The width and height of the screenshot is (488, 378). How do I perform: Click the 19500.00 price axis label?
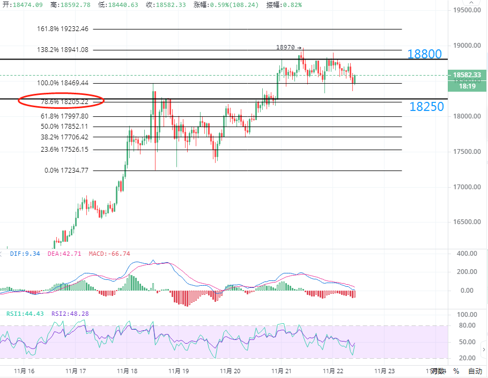467,10
